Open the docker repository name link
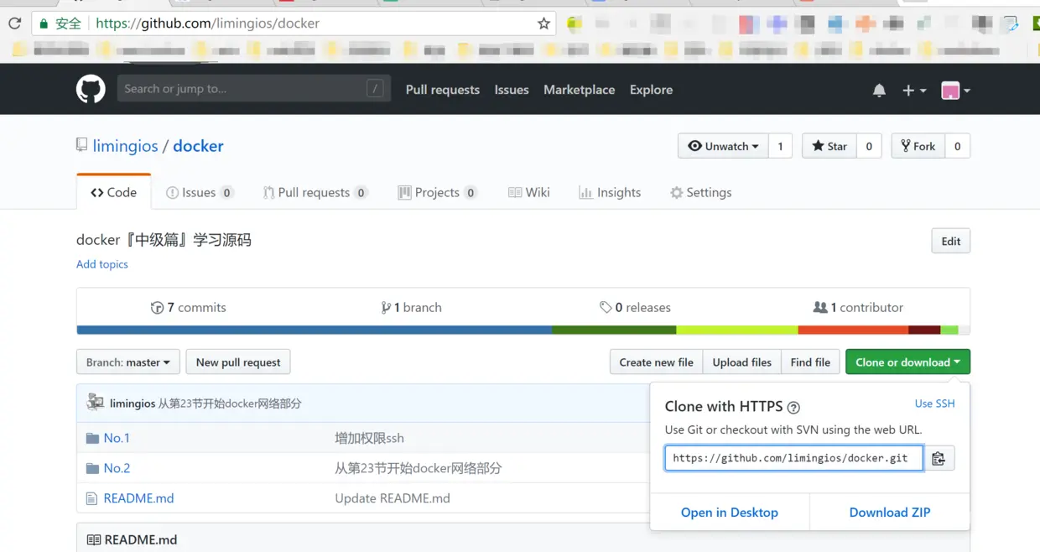Image resolution: width=1040 pixels, height=552 pixels. [x=198, y=146]
